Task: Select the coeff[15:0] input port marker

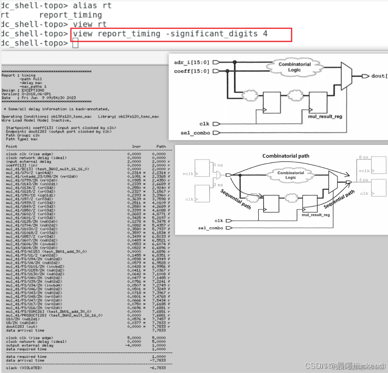Action: click(x=216, y=71)
